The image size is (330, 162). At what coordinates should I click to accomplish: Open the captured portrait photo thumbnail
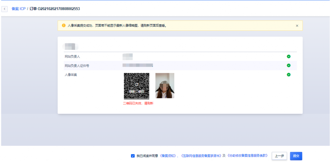(165, 85)
